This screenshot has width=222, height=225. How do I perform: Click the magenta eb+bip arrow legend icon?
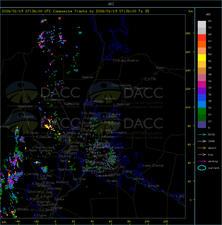202,161
